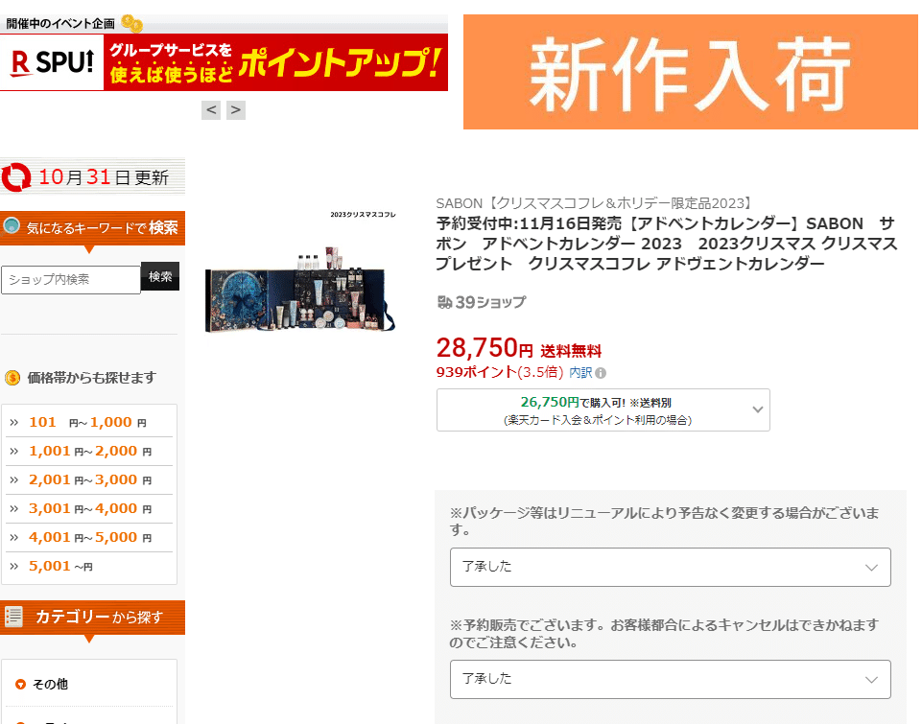Click the 予約受付中:11月16日発売 product title
Viewport: 922px width, 724px height.
click(x=666, y=244)
